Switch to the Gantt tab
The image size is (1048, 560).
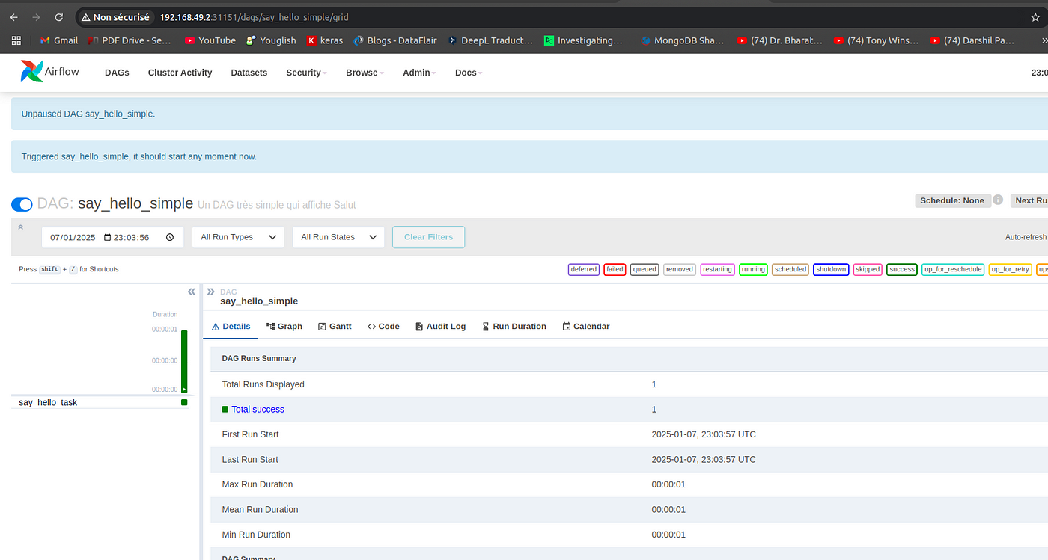click(335, 327)
